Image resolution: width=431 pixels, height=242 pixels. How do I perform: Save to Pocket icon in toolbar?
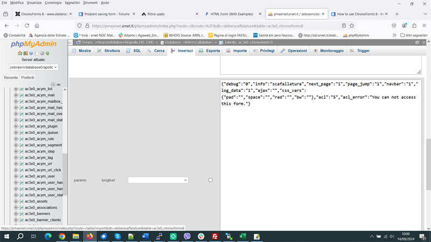(x=394, y=25)
